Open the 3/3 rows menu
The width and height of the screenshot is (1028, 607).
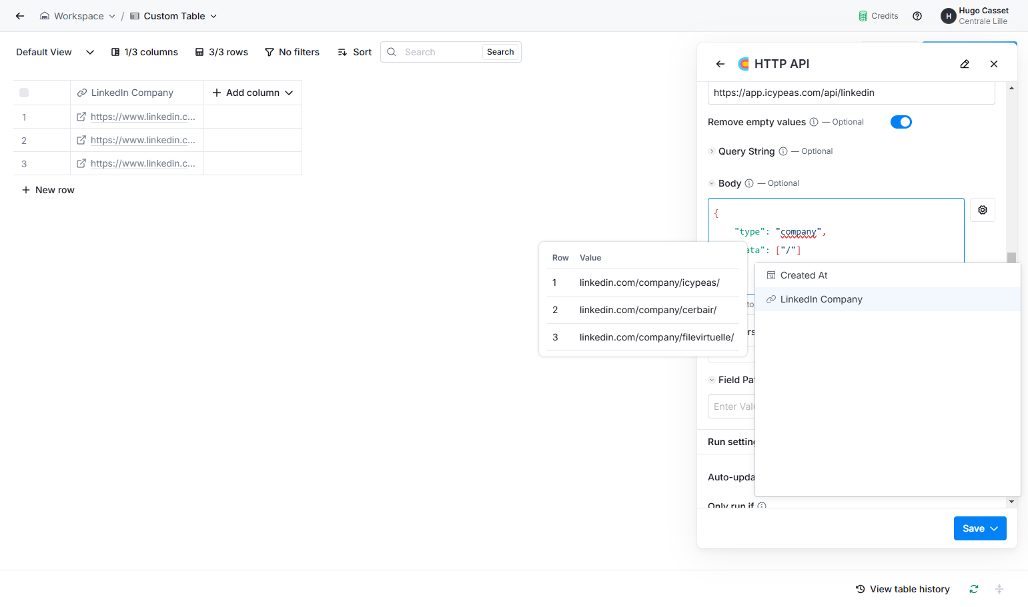coord(221,52)
